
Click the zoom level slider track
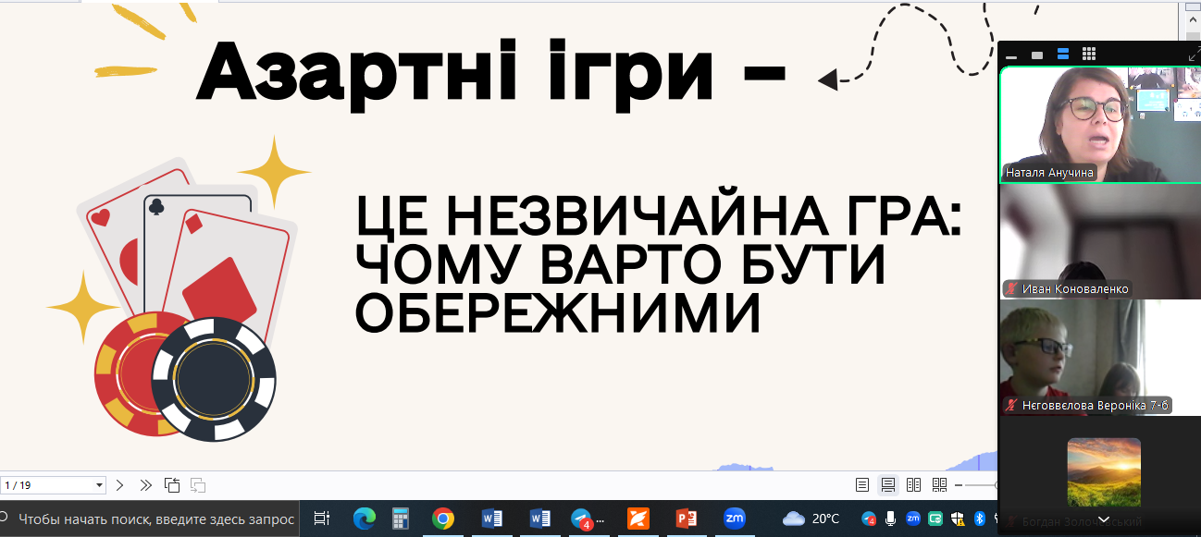981,485
